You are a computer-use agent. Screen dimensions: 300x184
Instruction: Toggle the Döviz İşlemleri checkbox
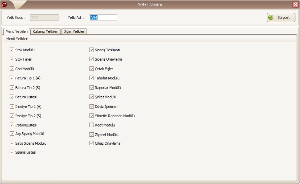tap(92, 106)
